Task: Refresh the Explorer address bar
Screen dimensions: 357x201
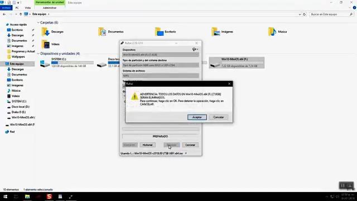Action: click(x=305, y=14)
